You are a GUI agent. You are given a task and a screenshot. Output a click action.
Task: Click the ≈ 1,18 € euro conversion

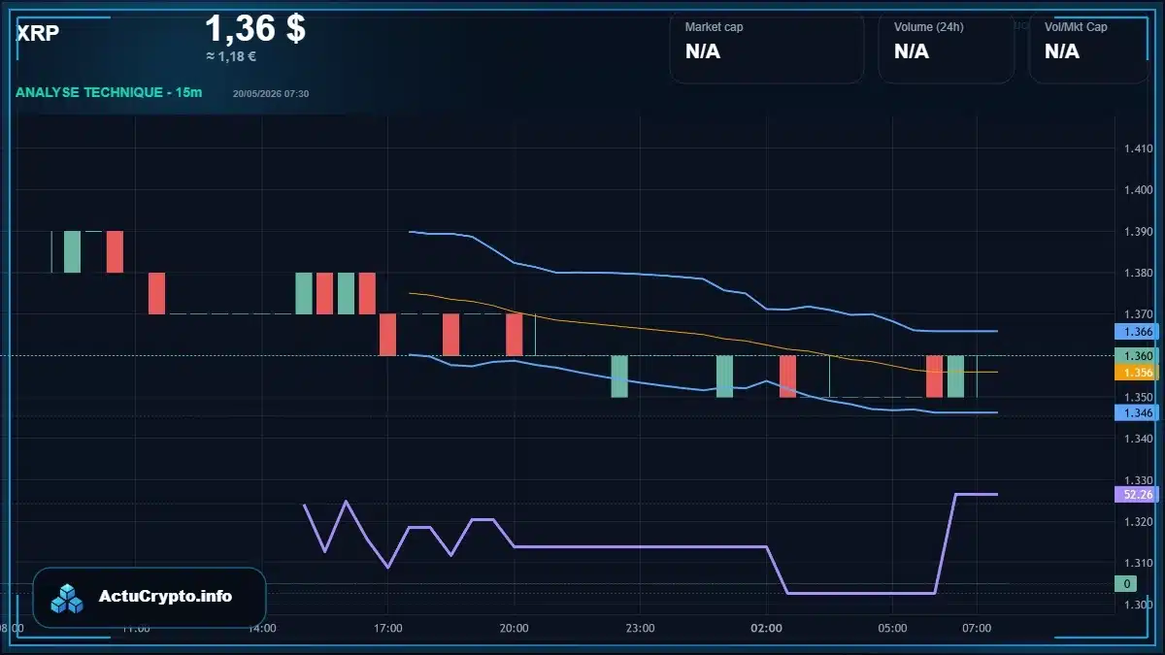(x=231, y=56)
